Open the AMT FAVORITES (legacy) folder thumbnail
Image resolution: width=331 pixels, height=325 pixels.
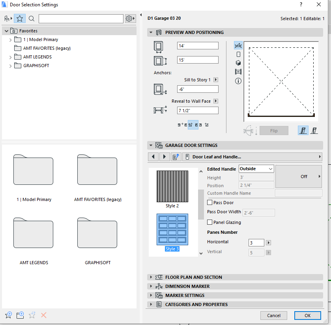pyautogui.click(x=97, y=170)
